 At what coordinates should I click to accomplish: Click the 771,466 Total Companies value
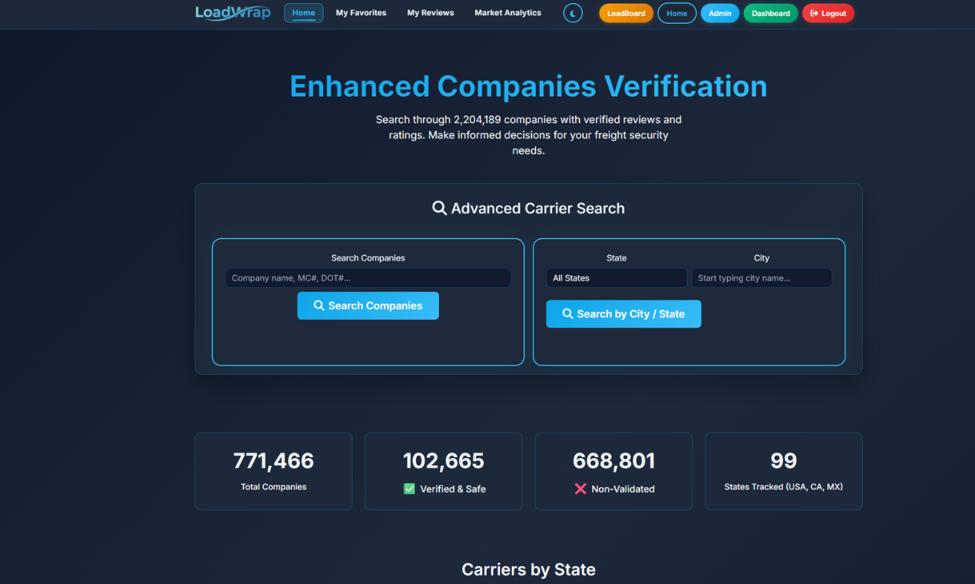273,460
